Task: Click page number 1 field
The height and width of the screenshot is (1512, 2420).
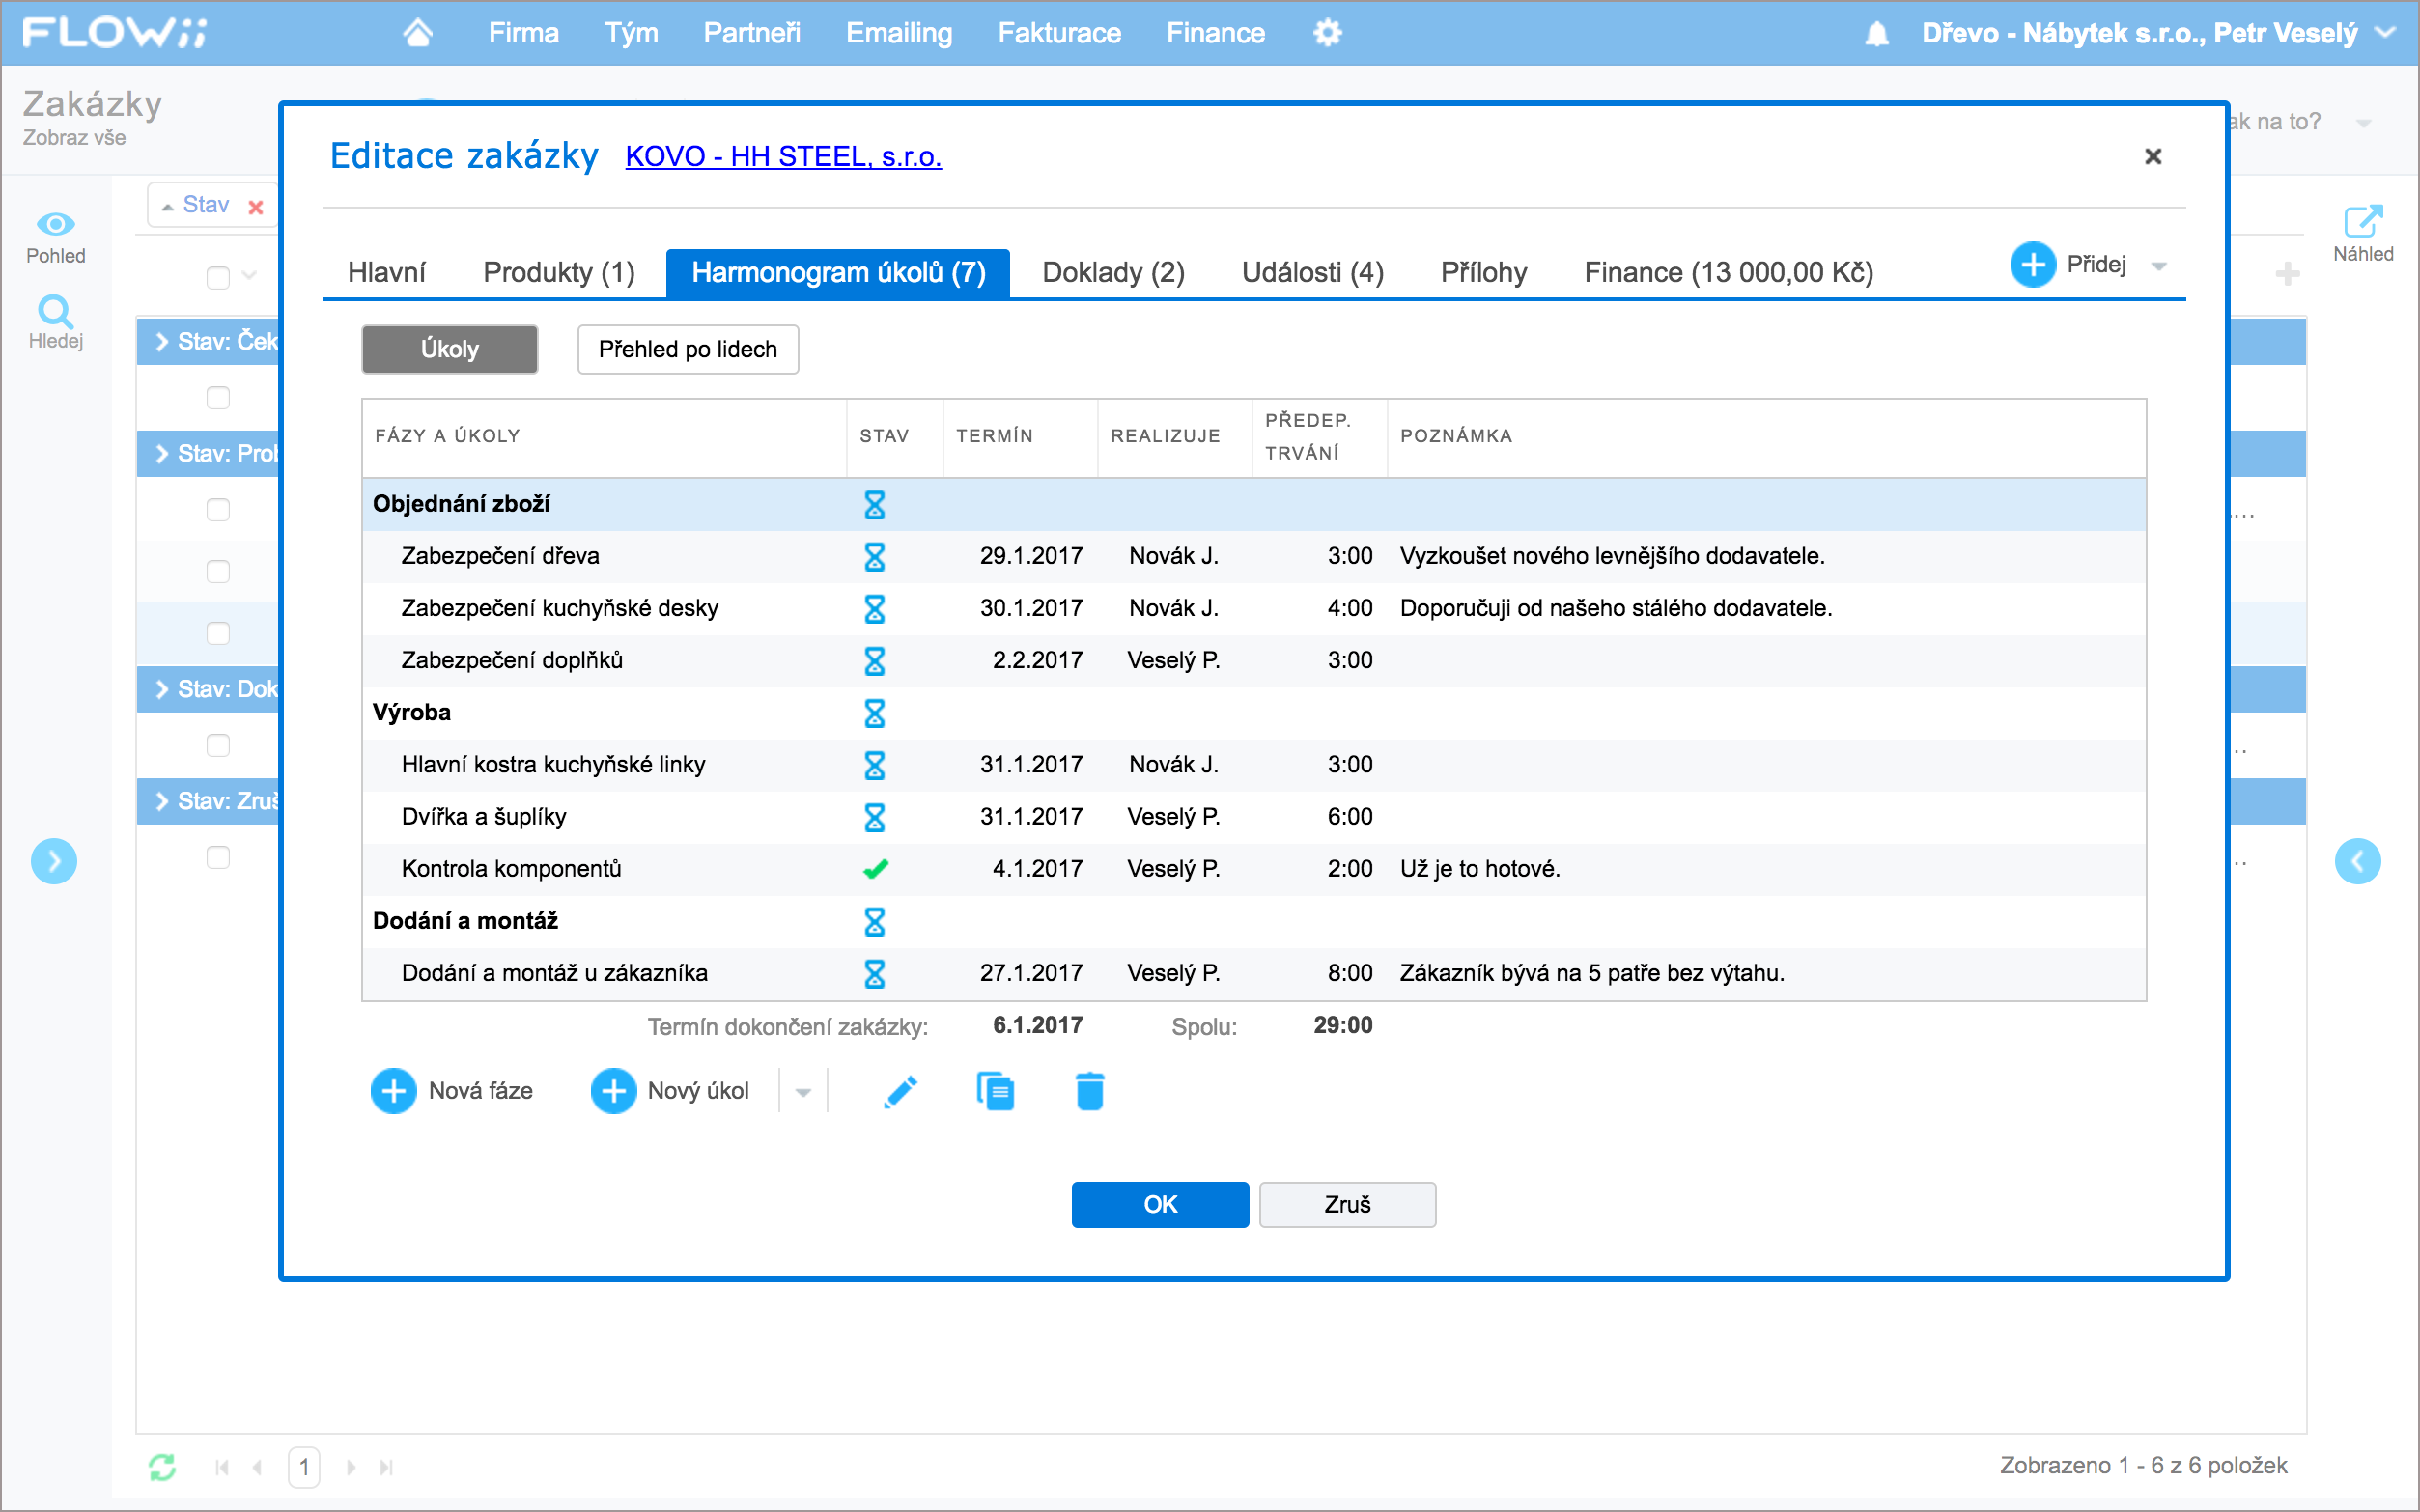Action: pos(304,1467)
